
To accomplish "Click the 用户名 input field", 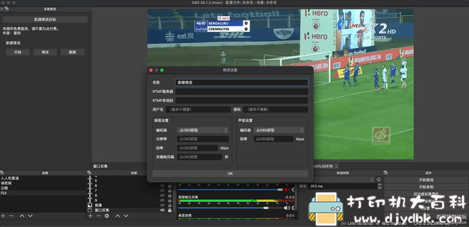I will pos(198,110).
